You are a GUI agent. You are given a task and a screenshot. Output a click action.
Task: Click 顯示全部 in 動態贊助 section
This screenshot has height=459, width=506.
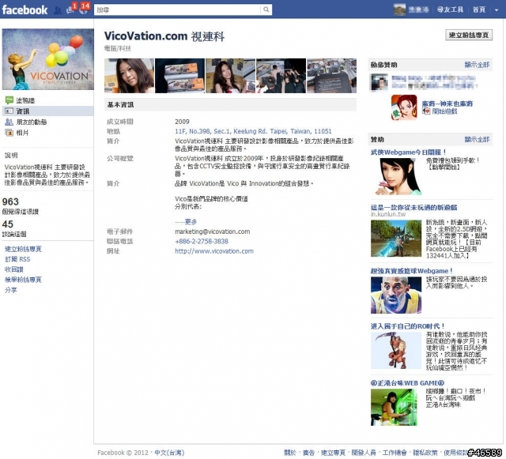click(477, 65)
